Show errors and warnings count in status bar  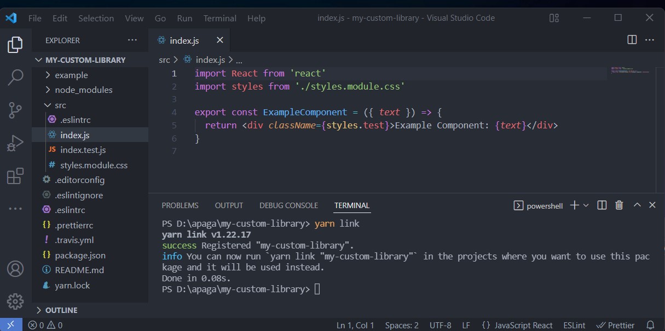45,325
